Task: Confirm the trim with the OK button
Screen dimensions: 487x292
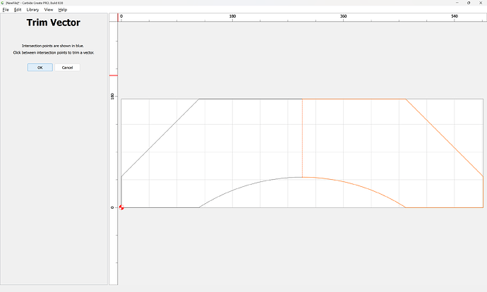Action: [40, 68]
